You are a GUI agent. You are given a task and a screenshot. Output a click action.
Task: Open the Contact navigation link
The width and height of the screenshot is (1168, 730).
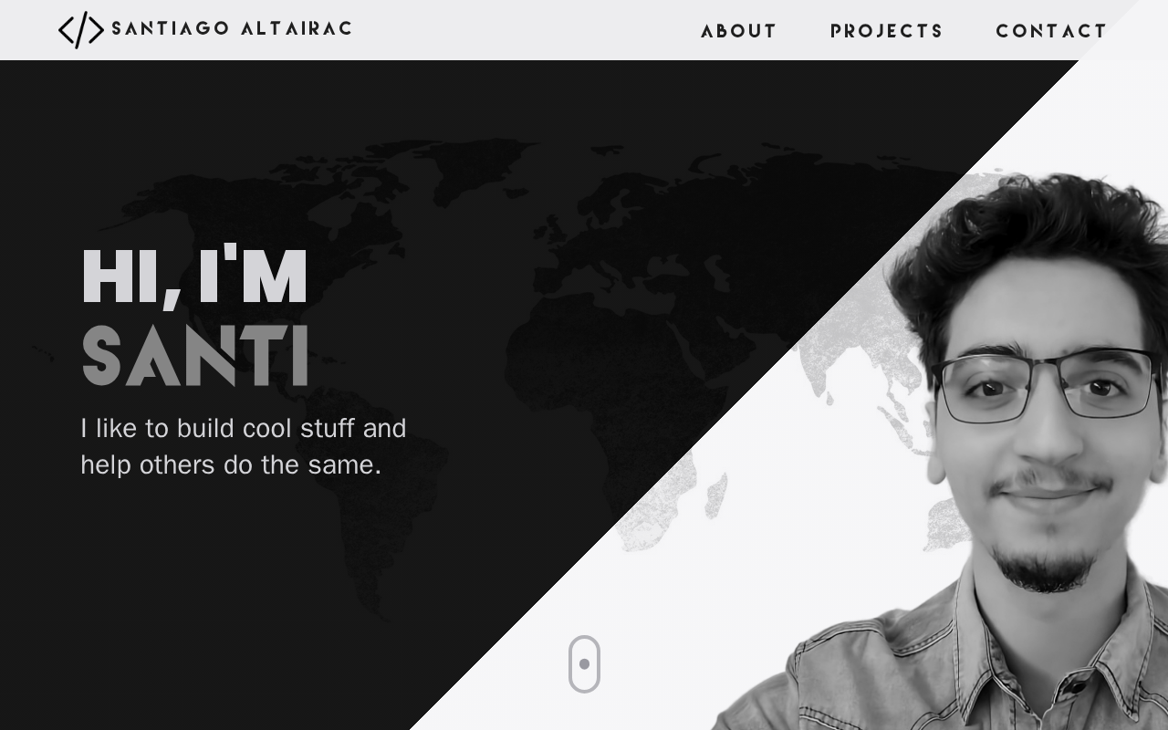point(1051,31)
